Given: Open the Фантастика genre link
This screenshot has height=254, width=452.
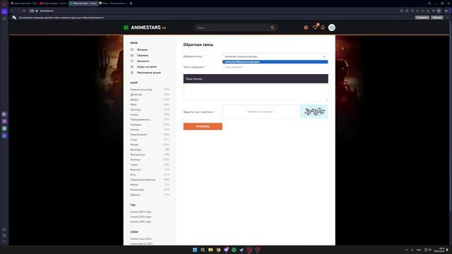Looking at the screenshot, I should pos(138,155).
